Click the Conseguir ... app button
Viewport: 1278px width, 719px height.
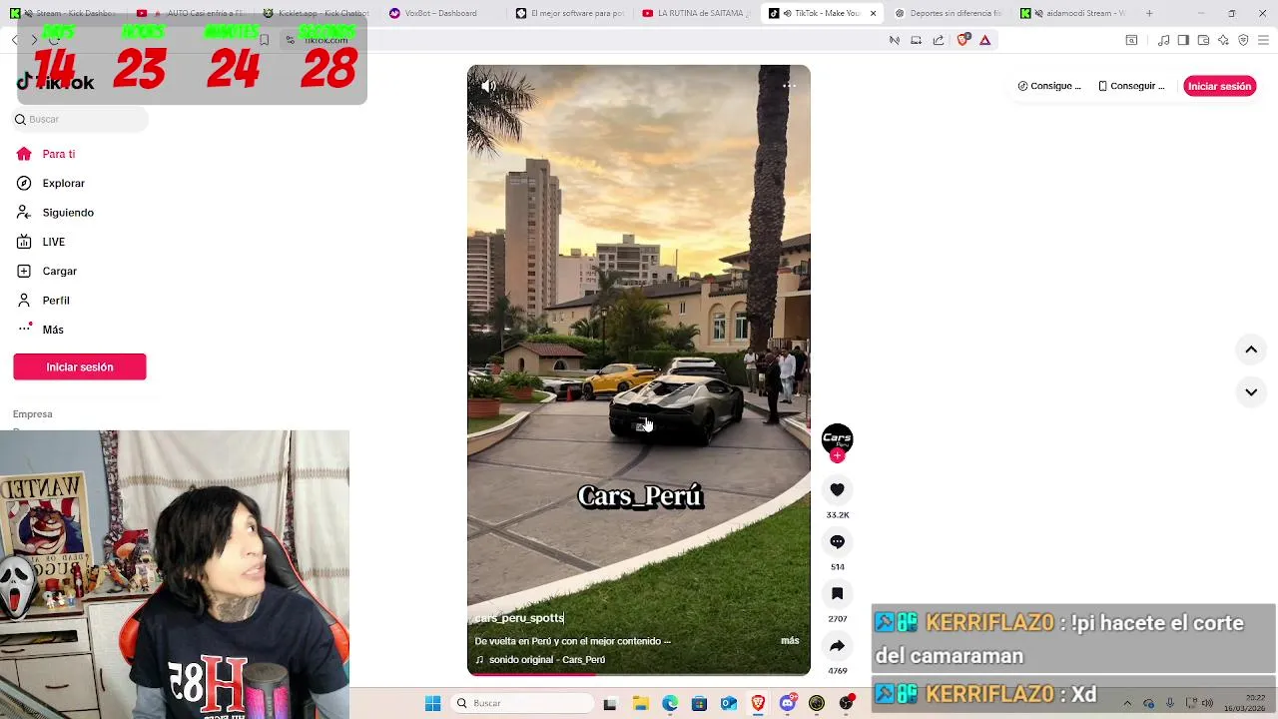(1131, 86)
